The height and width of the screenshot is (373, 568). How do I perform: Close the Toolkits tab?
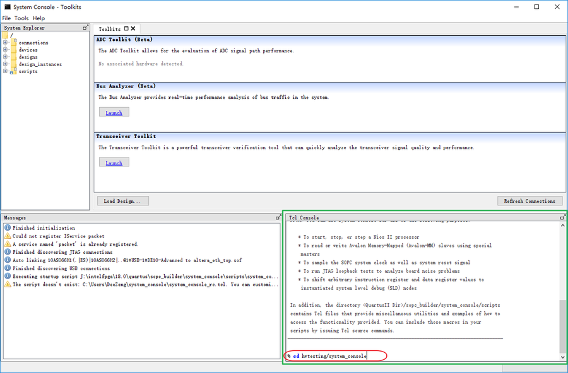click(x=133, y=28)
